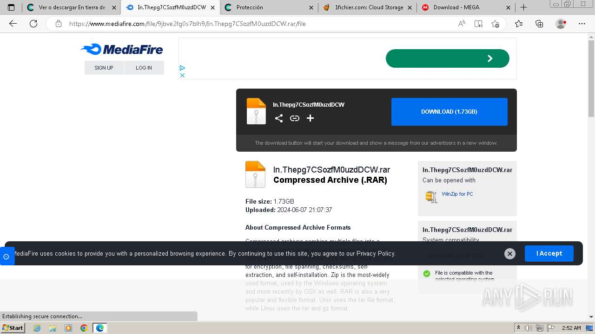Click the green ad arrow button
Screen dimensions: 595x334
tap(448, 58)
